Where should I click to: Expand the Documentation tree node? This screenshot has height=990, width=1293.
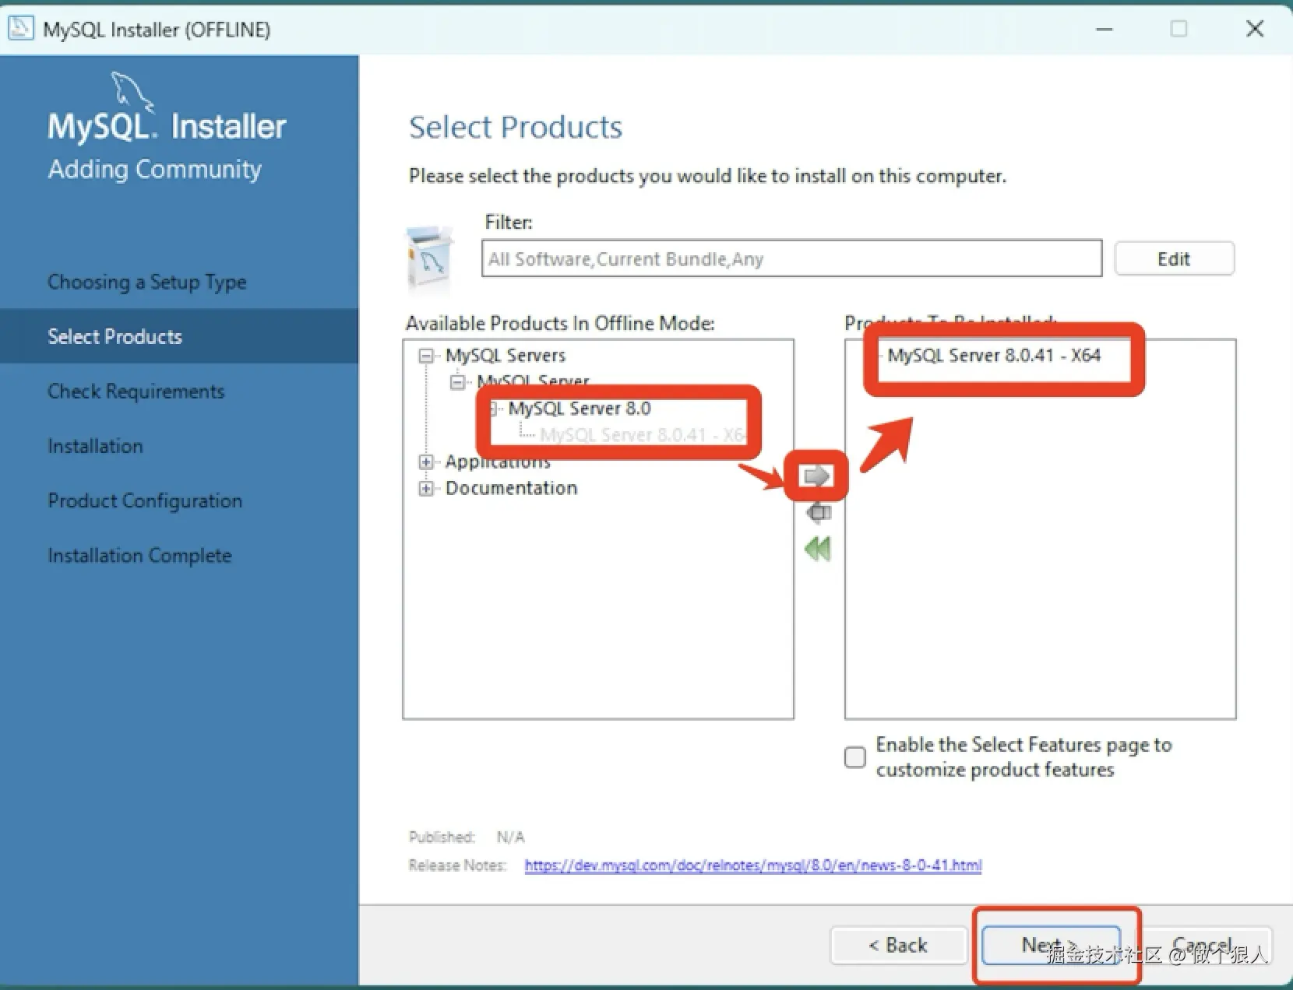coord(425,489)
